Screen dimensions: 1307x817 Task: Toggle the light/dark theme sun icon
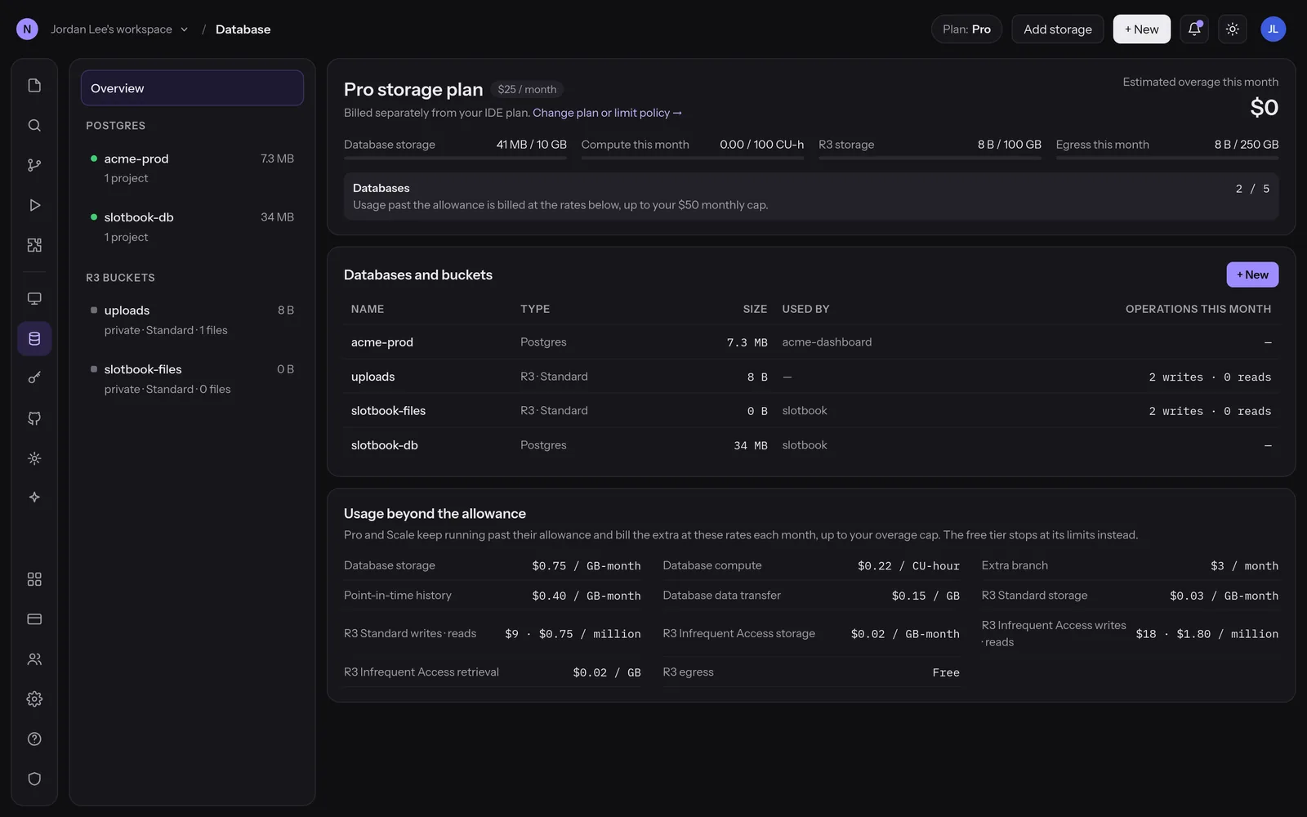1233,29
